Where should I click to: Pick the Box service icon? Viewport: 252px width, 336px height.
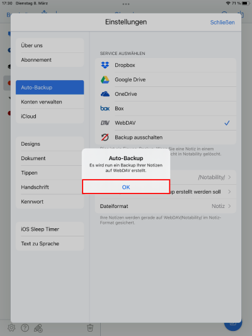tap(105, 108)
